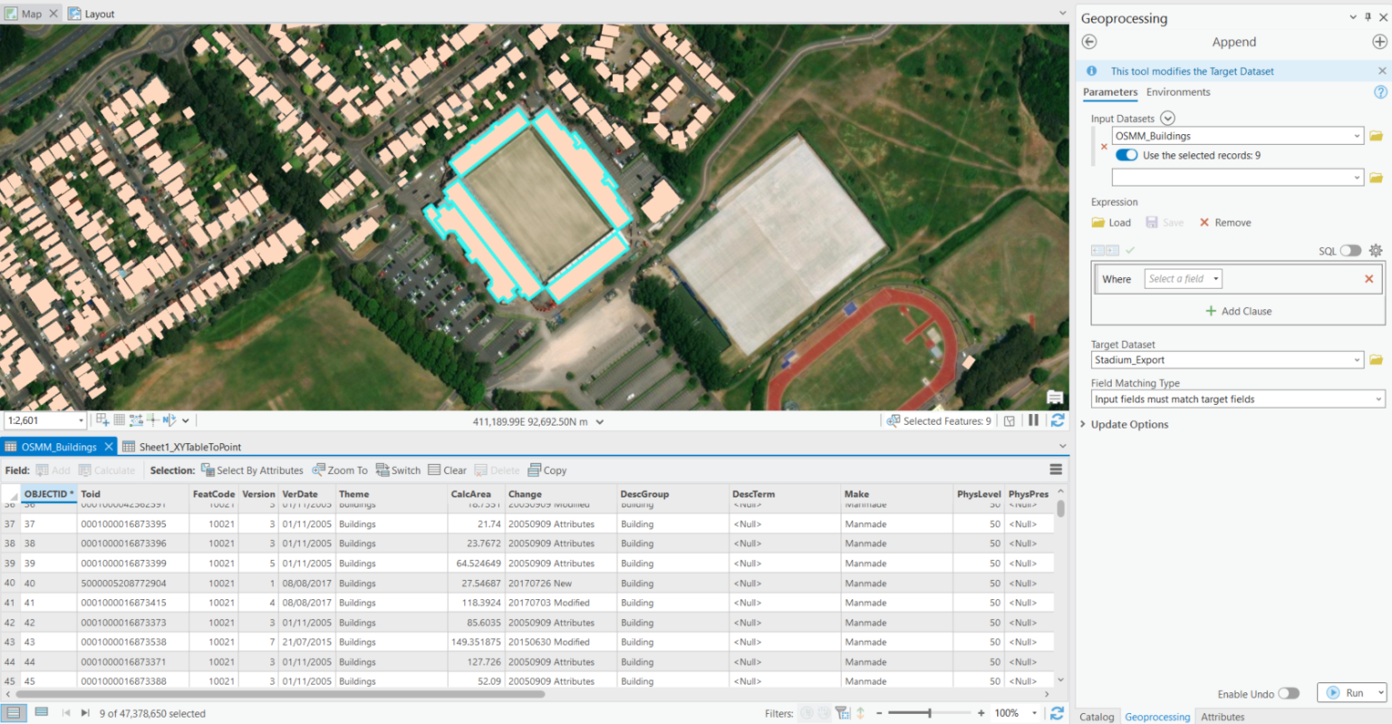The width and height of the screenshot is (1392, 724).
Task: Browse for Input Datasets folder icon
Action: [1376, 136]
